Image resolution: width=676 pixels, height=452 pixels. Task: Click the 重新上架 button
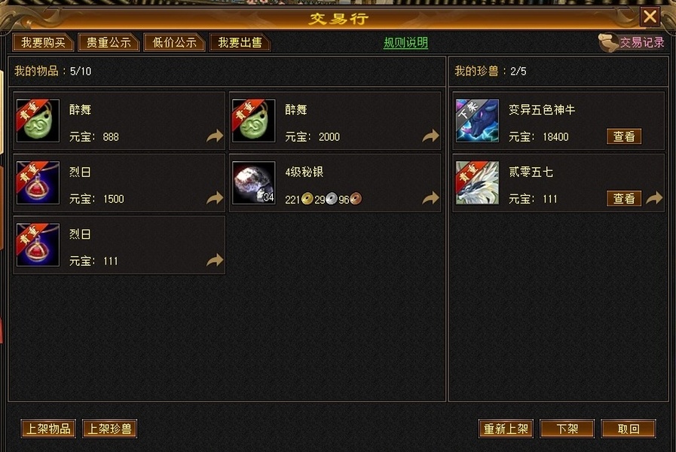pyautogui.click(x=506, y=429)
